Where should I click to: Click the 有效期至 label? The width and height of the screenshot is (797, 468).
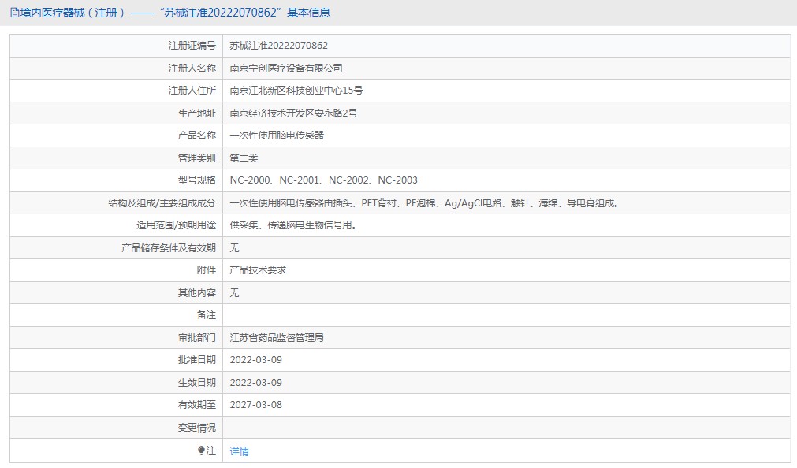pyautogui.click(x=197, y=405)
